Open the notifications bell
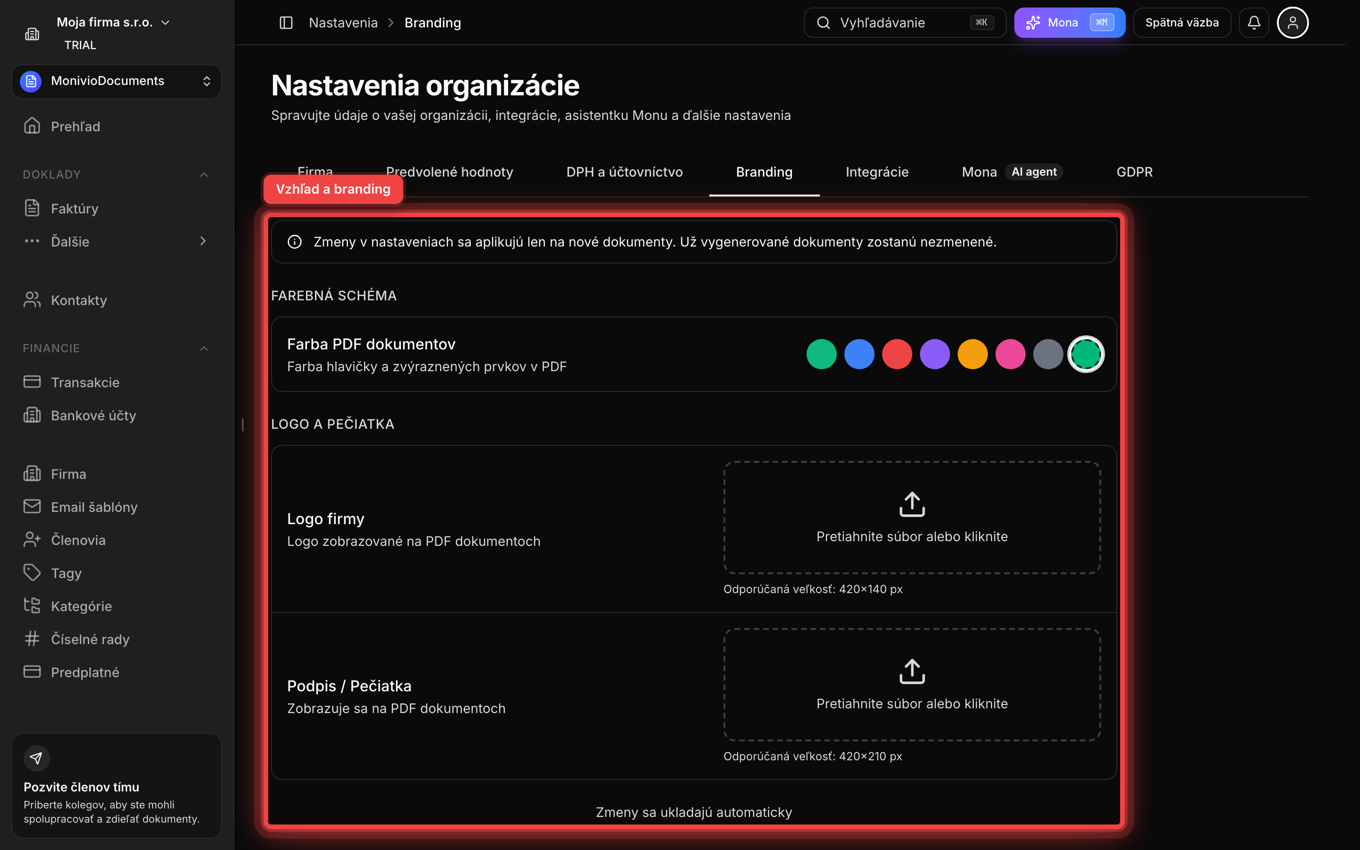This screenshot has width=1360, height=850. [x=1254, y=23]
